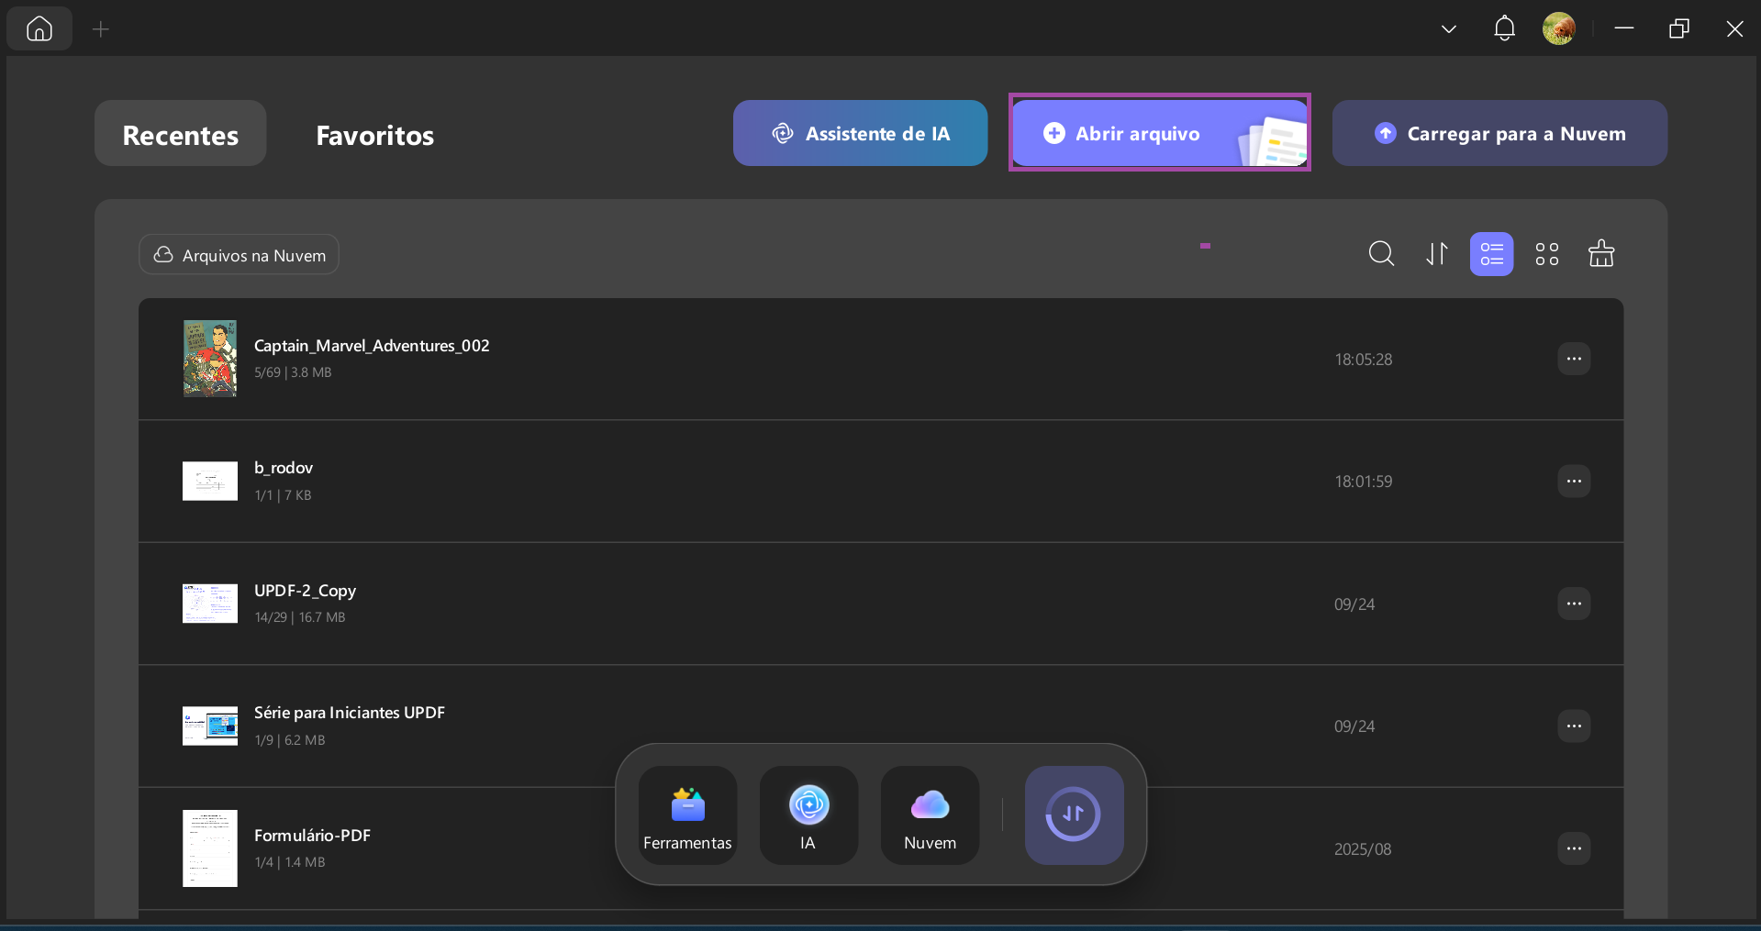Viewport: 1761px width, 931px height.
Task: Click the 18:05:28 timestamp
Action: coord(1363,360)
